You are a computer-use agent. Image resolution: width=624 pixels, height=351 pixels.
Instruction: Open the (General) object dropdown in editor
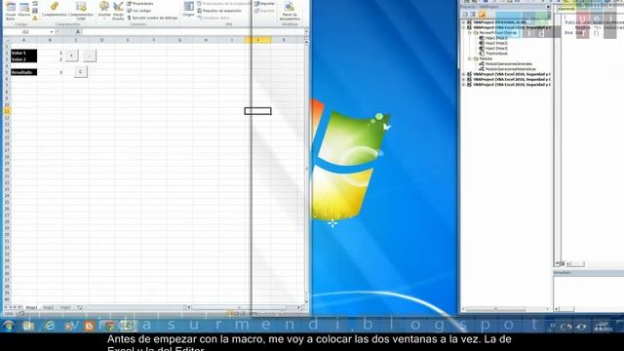click(x=590, y=9)
